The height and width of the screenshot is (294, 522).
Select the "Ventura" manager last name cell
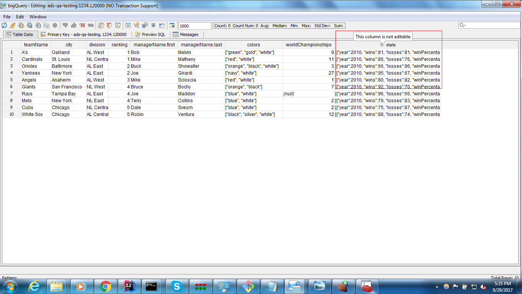pos(201,114)
